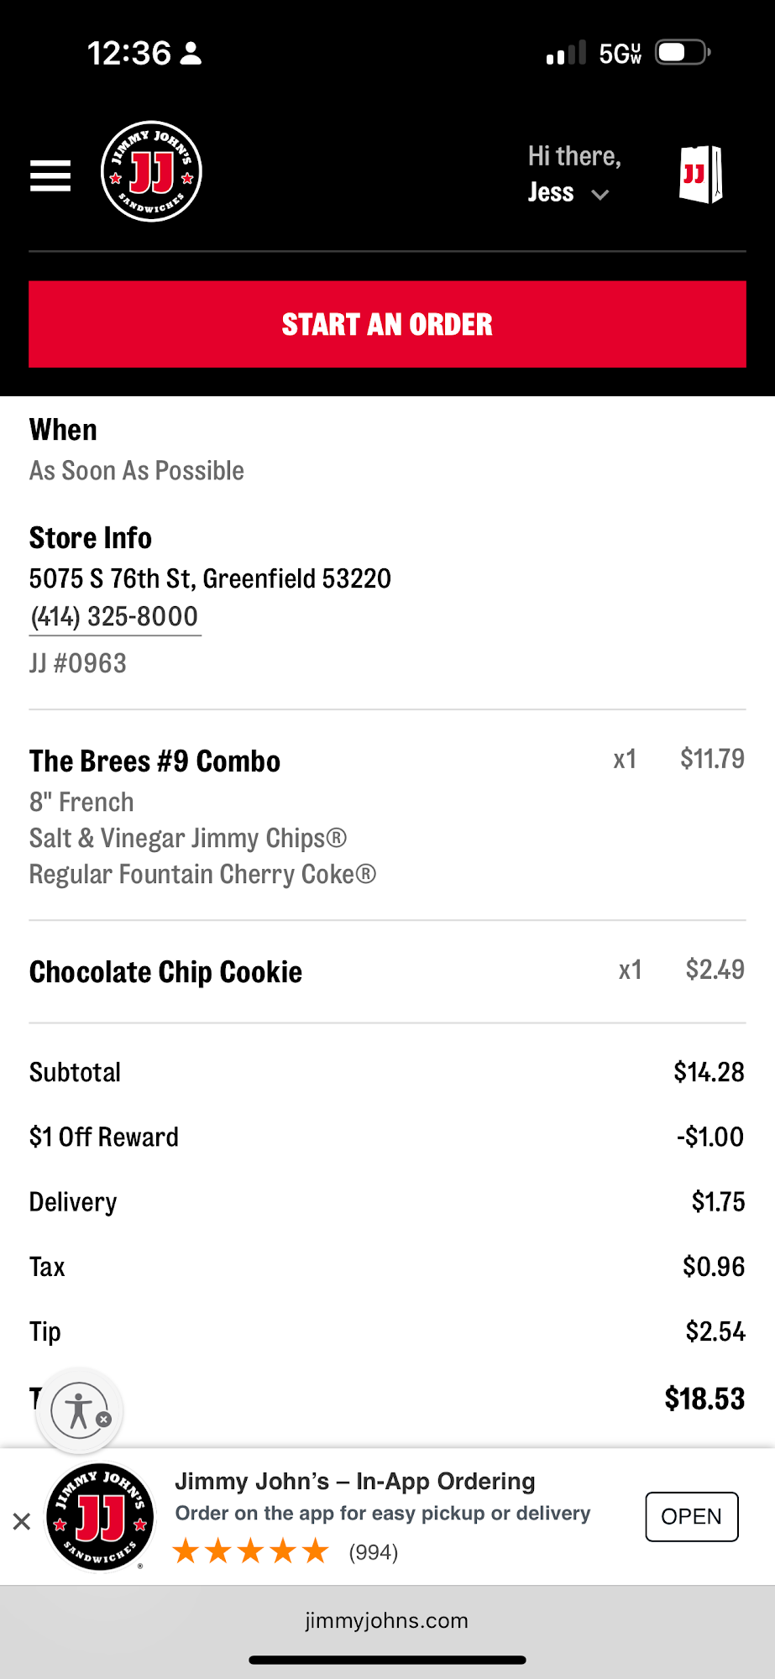
Task: Tap the Jimmy John's app banner logo
Action: [101, 1517]
